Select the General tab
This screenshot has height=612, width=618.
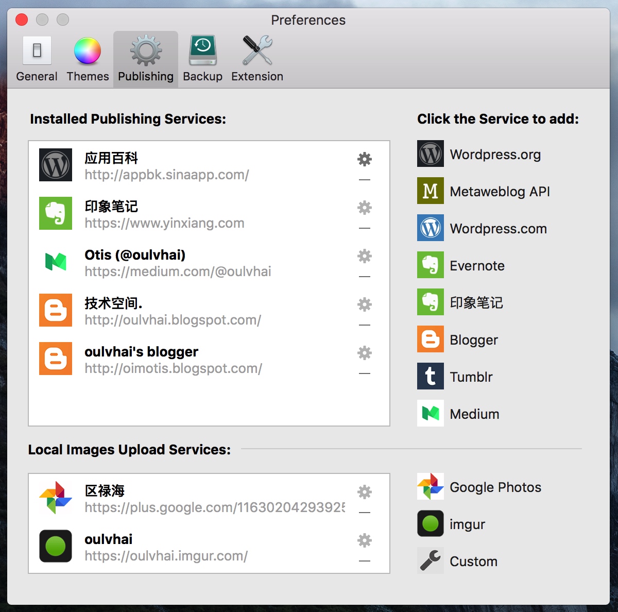tap(37, 59)
